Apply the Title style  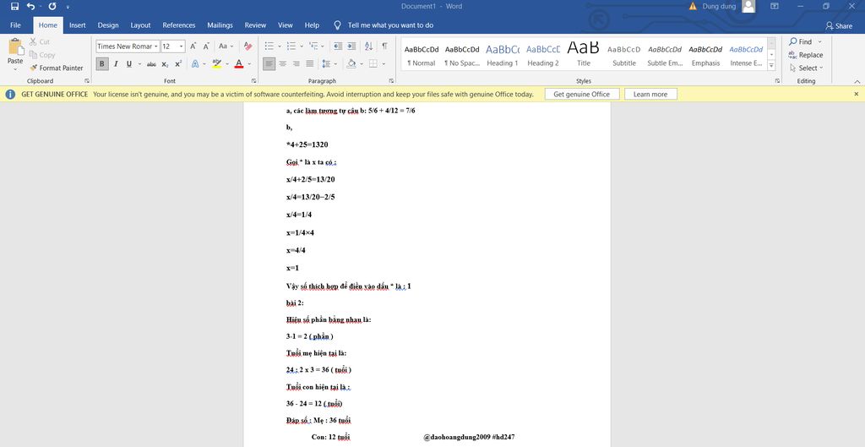point(583,55)
